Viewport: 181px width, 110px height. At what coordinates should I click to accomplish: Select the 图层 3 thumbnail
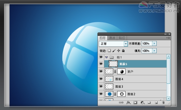(x=109, y=86)
